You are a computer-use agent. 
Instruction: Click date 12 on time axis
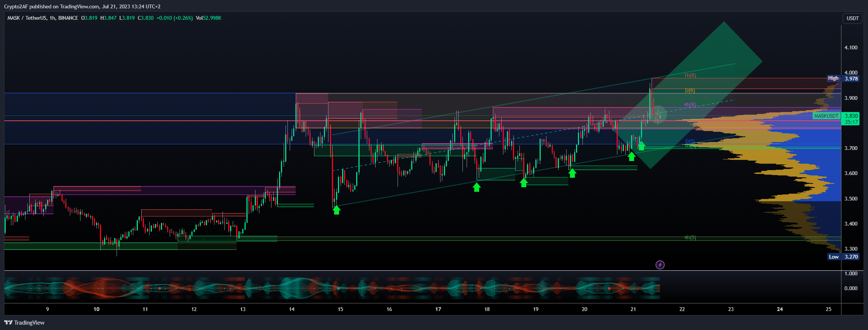point(194,309)
